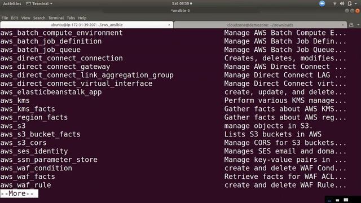361x203 pixels.
Task: Open the Terminal app menu in top bar
Action: [x=39, y=3]
